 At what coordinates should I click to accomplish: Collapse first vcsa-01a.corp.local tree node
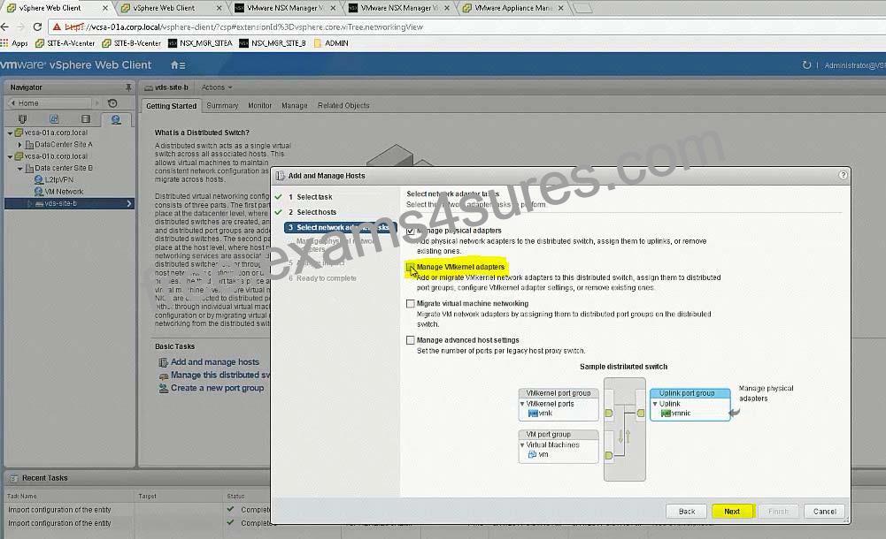click(x=10, y=133)
